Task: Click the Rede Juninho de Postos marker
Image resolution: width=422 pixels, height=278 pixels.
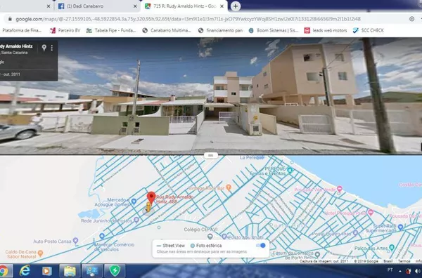Action: [136, 220]
